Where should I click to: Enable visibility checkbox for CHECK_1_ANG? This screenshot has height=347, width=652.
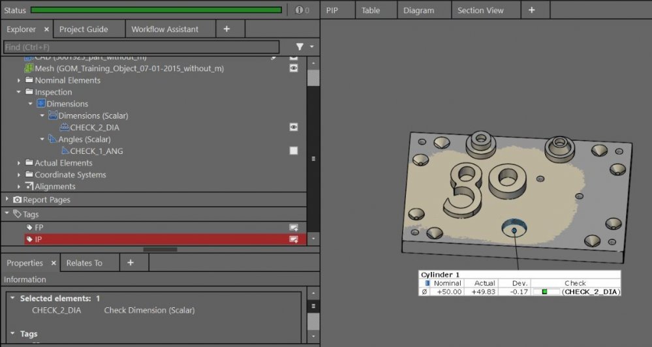pos(294,151)
